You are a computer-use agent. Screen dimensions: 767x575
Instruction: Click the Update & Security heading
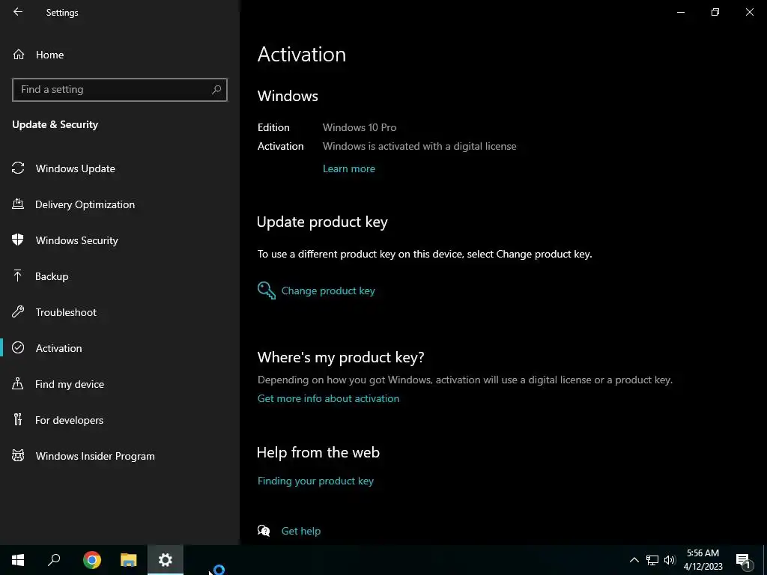(55, 125)
